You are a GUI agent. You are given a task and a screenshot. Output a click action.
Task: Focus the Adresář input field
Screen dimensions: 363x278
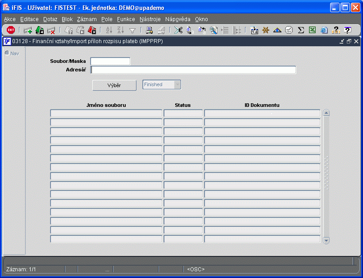193,70
